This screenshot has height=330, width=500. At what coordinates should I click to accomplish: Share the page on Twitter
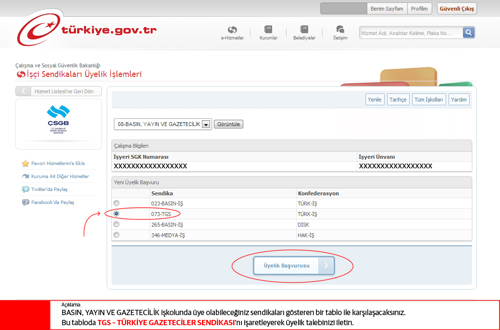pos(50,189)
